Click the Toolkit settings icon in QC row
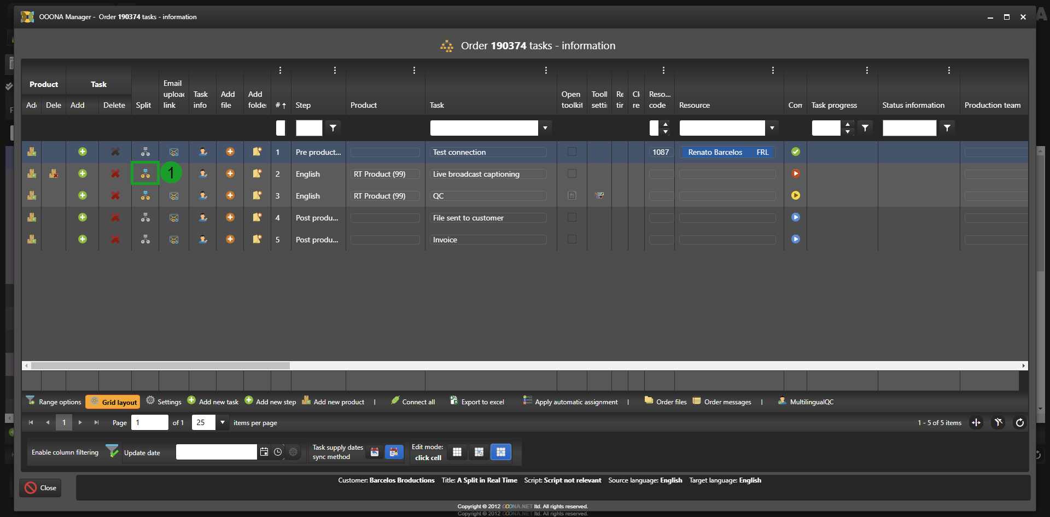The height and width of the screenshot is (517, 1050). (x=599, y=195)
